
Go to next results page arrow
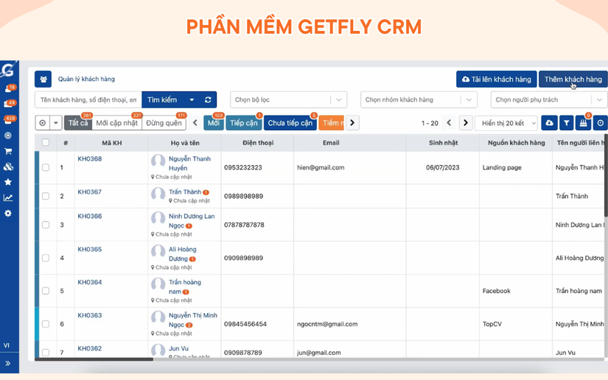(x=466, y=123)
